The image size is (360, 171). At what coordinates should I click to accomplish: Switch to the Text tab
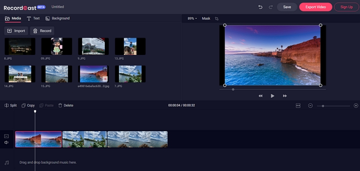33,18
